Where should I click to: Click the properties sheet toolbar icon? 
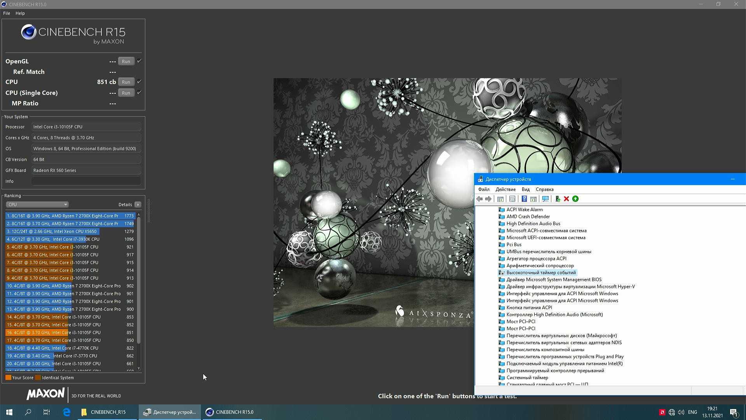coord(512,199)
